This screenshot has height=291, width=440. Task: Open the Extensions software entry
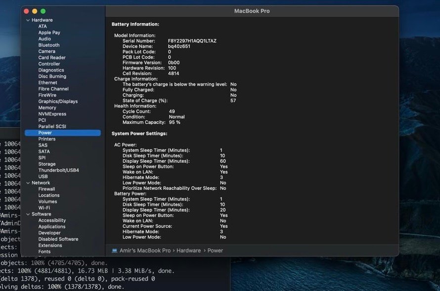(50, 246)
